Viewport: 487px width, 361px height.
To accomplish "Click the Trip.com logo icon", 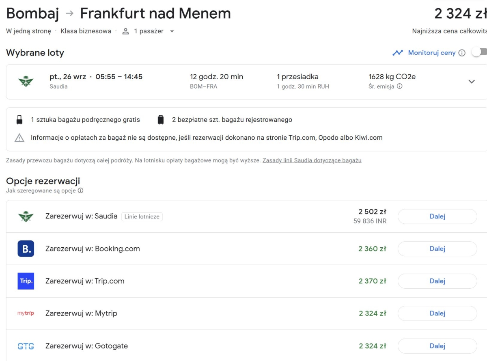I will click(x=26, y=281).
